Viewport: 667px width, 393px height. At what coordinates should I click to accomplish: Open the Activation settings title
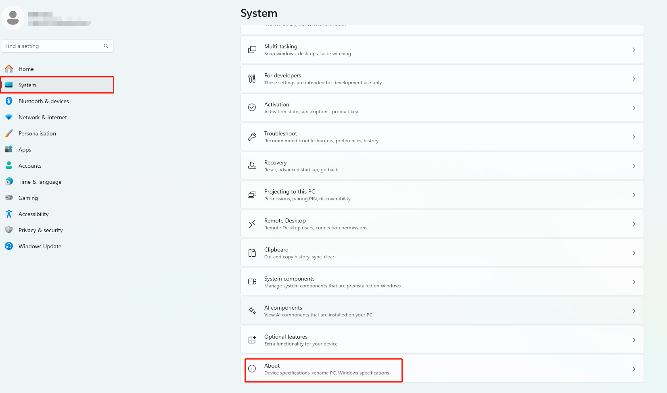(276, 104)
